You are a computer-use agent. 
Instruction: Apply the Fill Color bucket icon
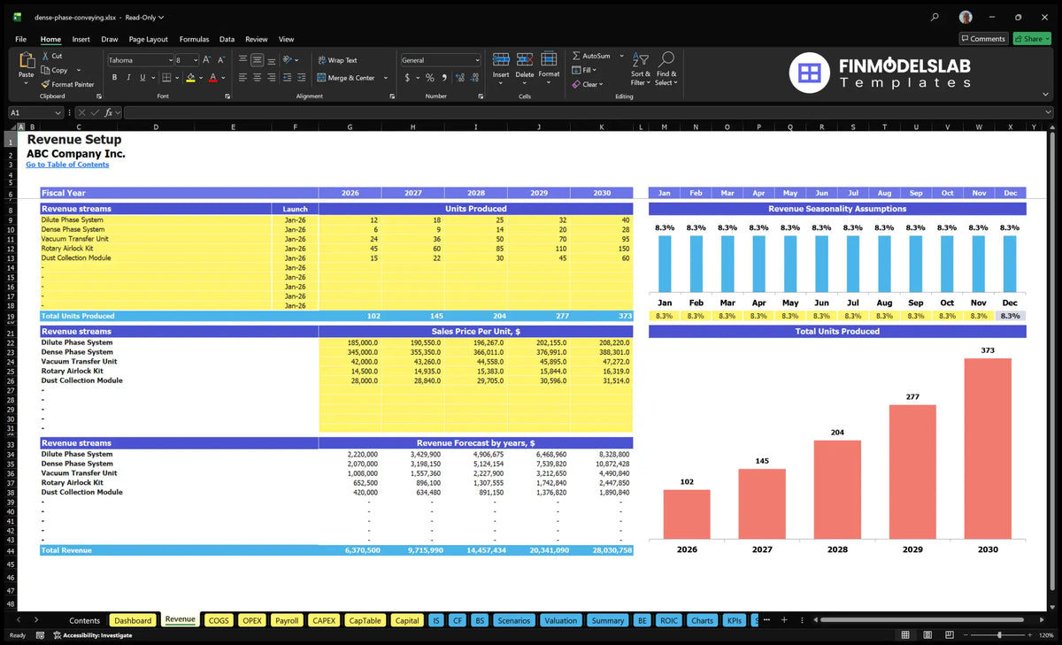(189, 78)
